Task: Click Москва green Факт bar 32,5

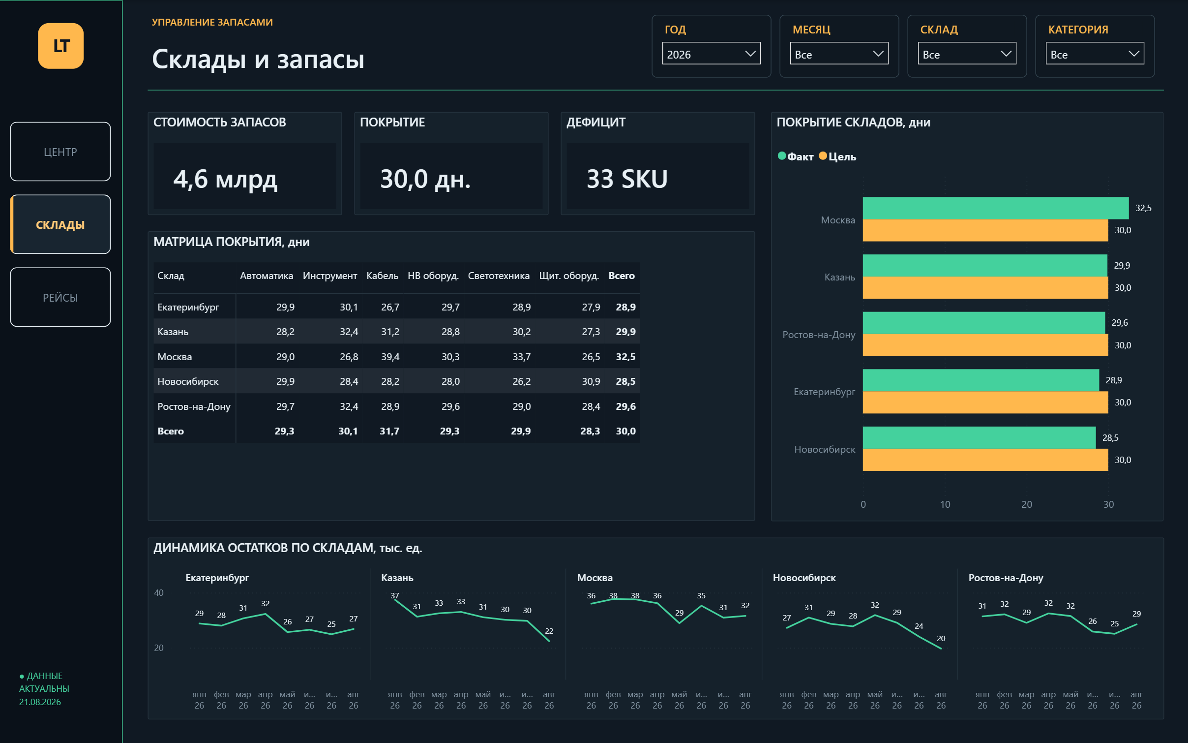Action: pyautogui.click(x=995, y=208)
